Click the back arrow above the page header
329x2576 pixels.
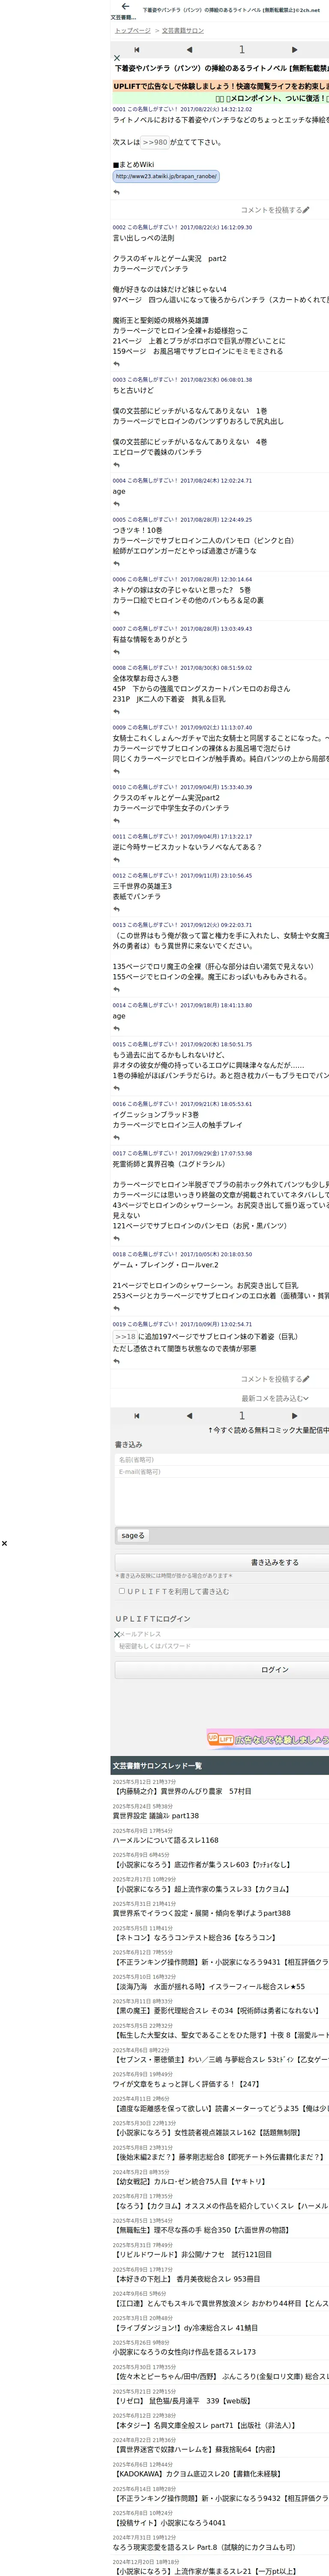tap(125, 7)
